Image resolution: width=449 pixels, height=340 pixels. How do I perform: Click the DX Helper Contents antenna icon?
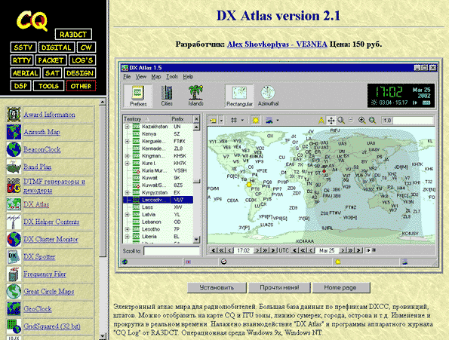tap(14, 222)
